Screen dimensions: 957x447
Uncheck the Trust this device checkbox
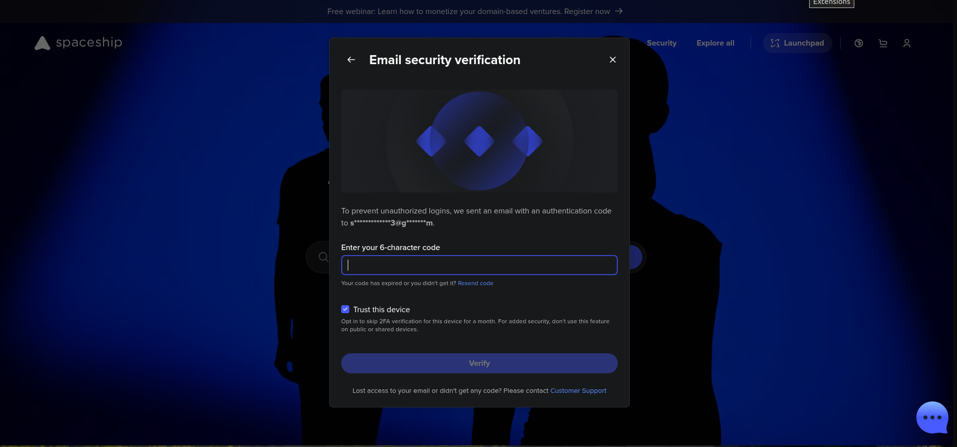pos(345,309)
